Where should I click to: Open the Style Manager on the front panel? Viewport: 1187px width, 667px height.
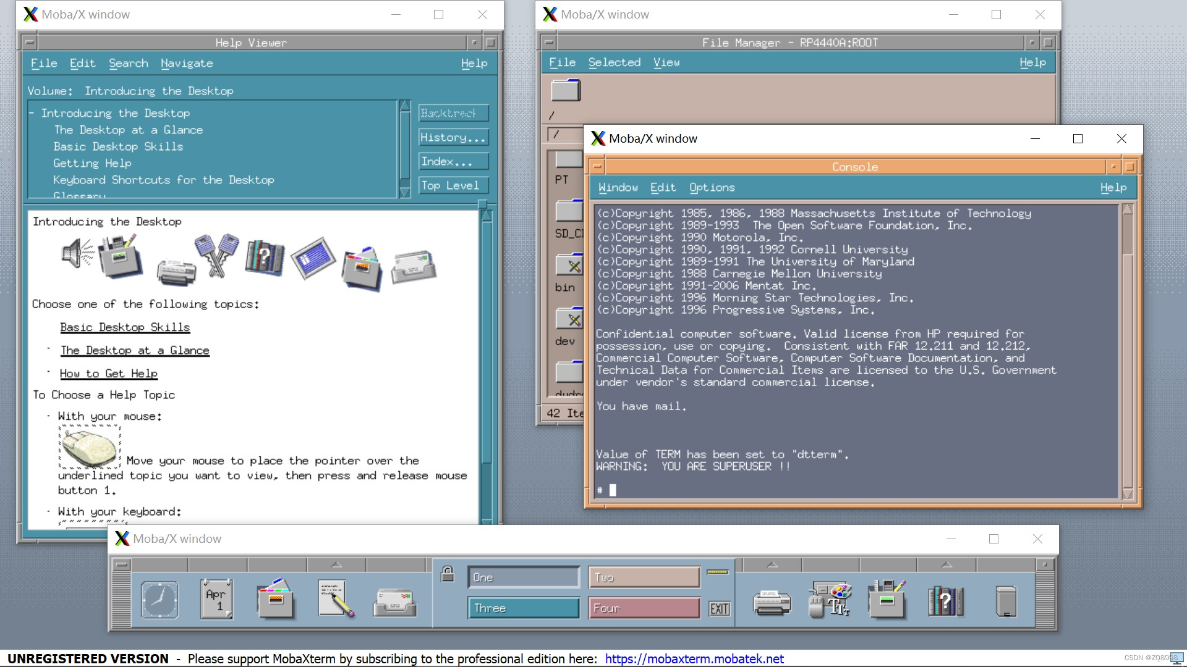pyautogui.click(x=828, y=598)
